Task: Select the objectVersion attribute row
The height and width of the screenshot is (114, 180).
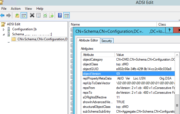Action: (129, 74)
